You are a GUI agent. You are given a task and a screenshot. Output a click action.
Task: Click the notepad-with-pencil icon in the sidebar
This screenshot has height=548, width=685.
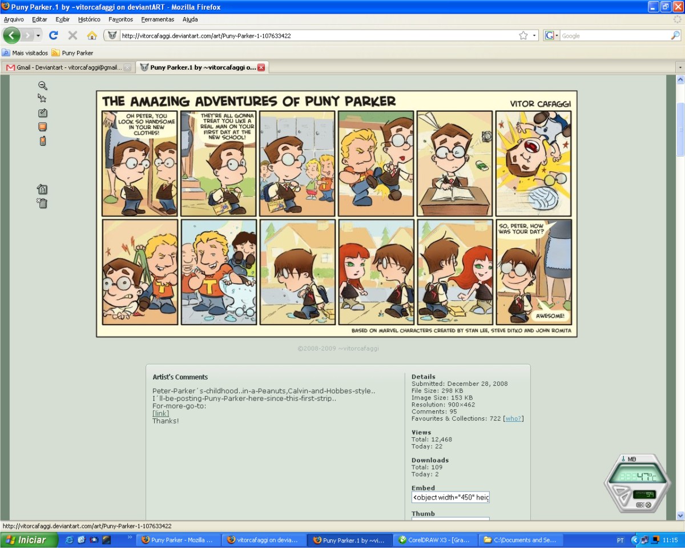tap(42, 113)
